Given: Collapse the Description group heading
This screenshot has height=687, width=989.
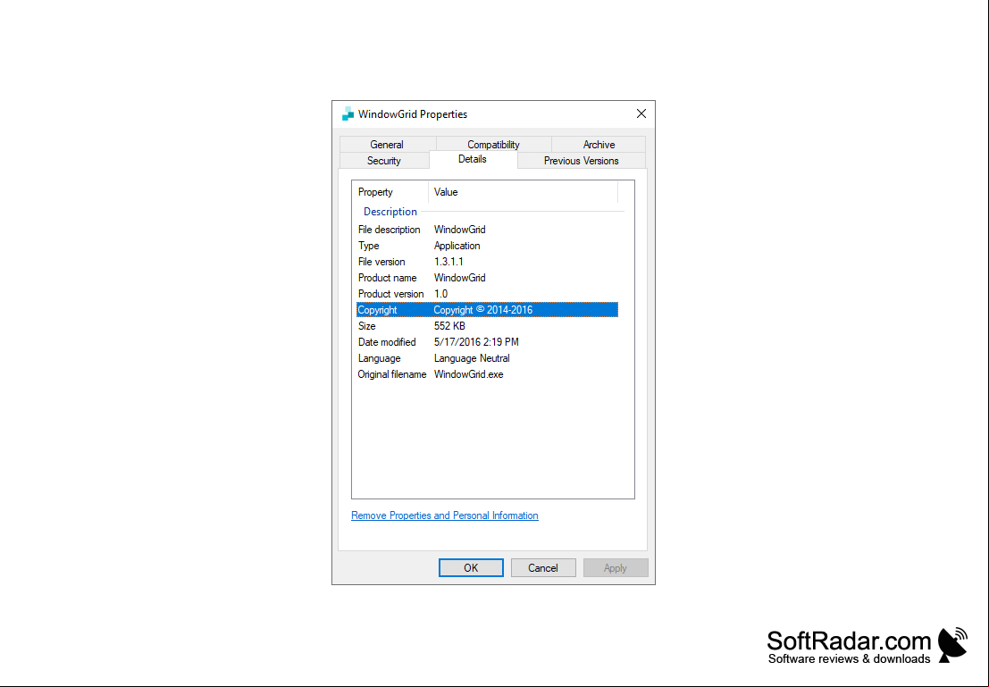Looking at the screenshot, I should [x=390, y=212].
